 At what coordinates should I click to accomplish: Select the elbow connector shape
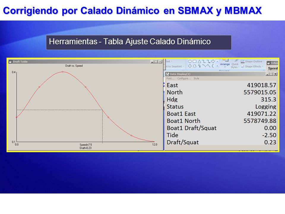[x=204, y=61]
